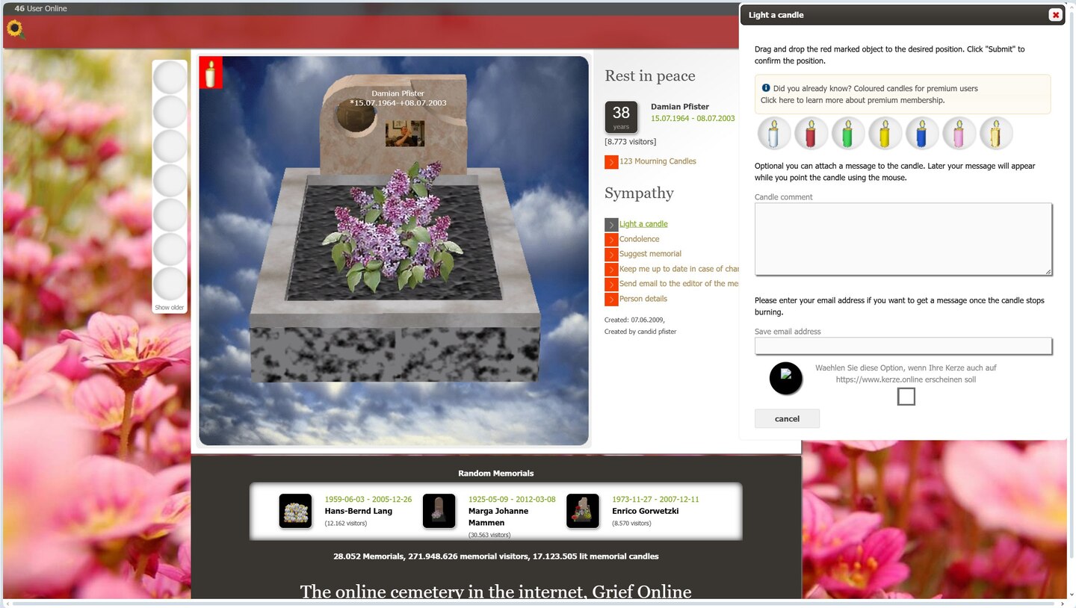Click the dates 15.07.1964 - 08.07.2003
Screen dimensions: 1076x608
tap(693, 118)
